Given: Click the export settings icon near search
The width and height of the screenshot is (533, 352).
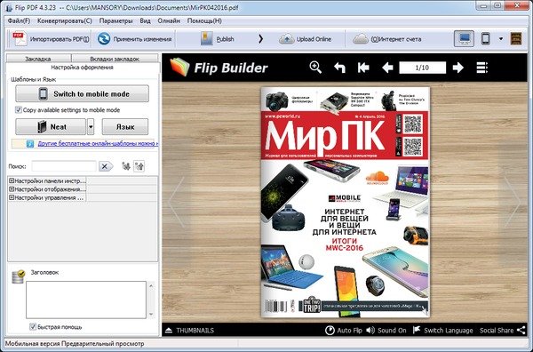Looking at the screenshot, I should [139, 166].
